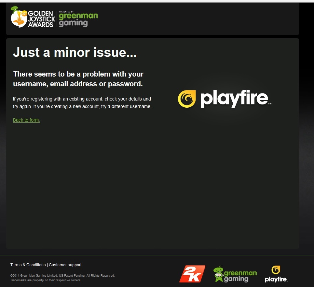314x287 pixels.
Task: Click the 'There seems to be a problem' subheading
Action: point(78,79)
